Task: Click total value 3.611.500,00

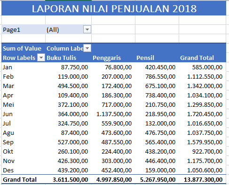Action: [70, 180]
